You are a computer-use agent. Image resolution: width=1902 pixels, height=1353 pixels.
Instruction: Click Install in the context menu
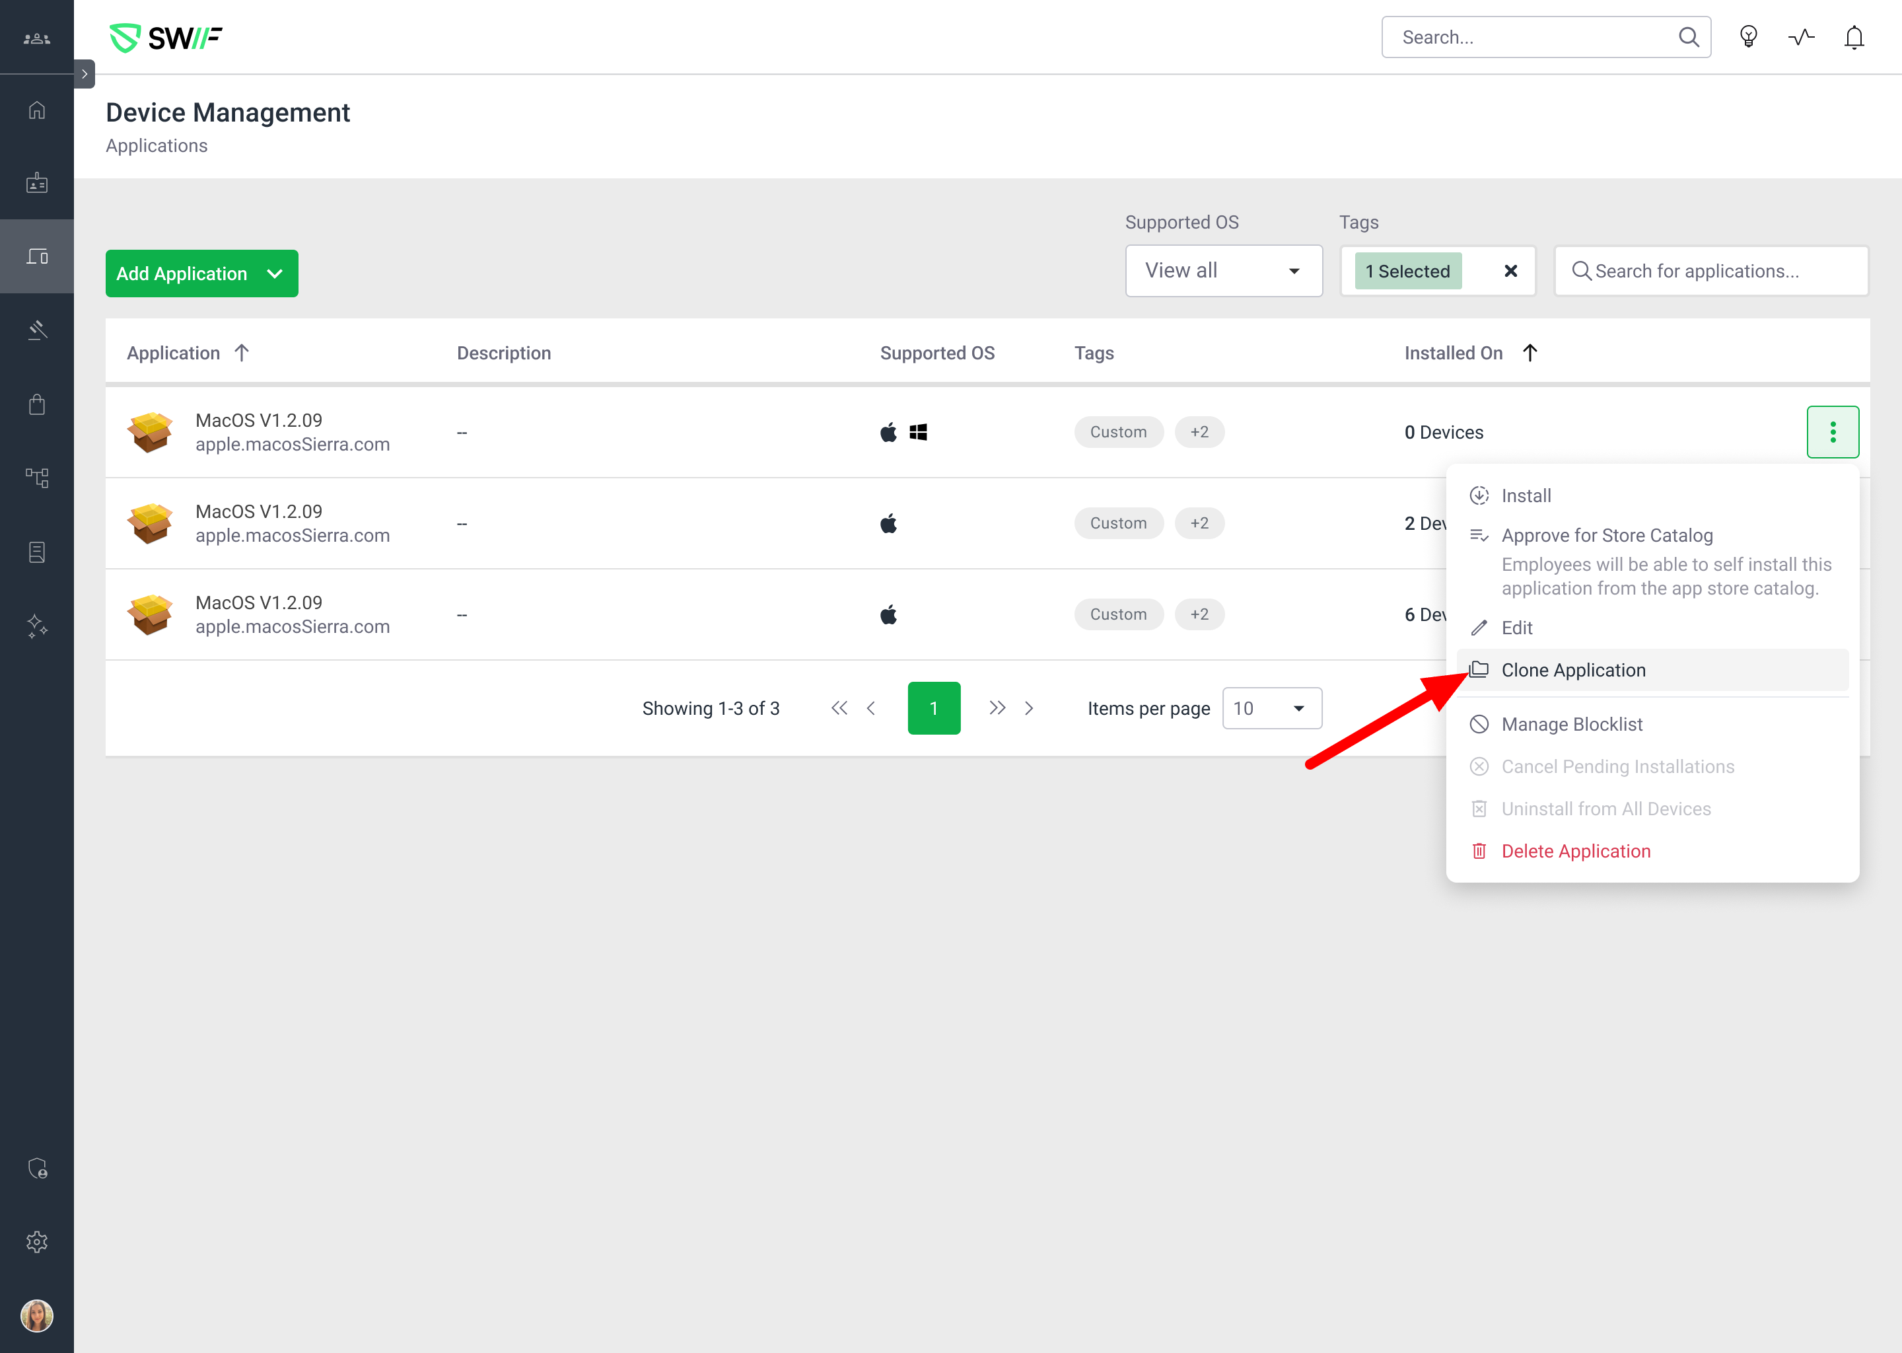(x=1526, y=495)
